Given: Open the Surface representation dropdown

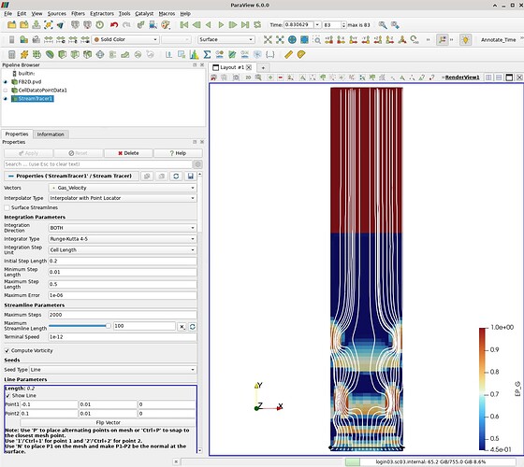Looking at the screenshot, I should click(226, 39).
